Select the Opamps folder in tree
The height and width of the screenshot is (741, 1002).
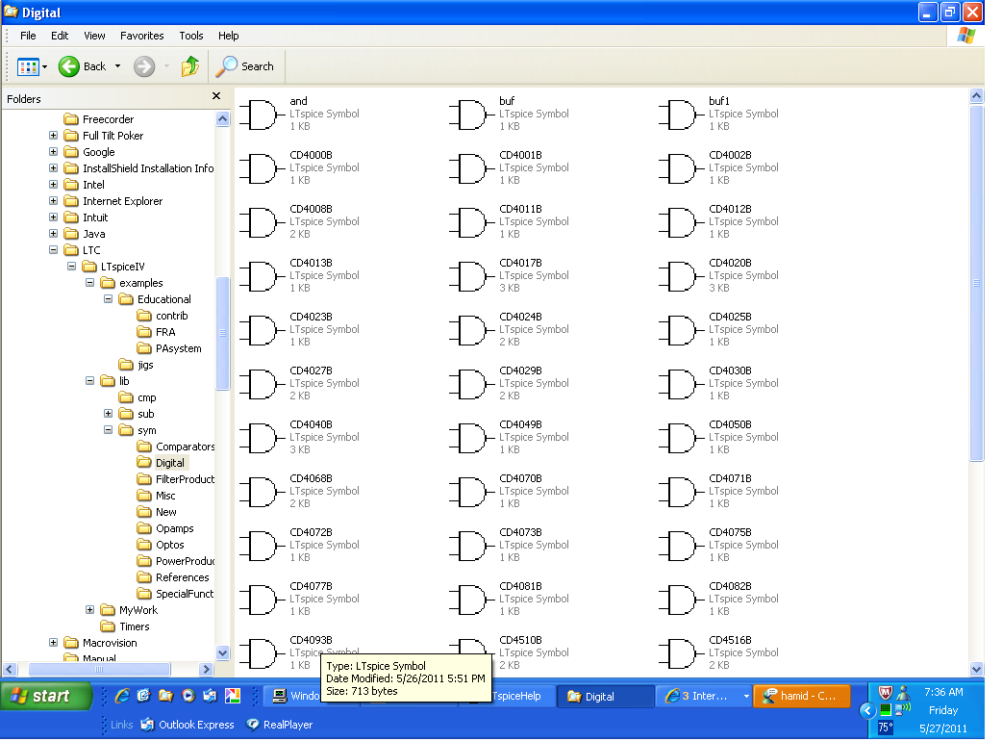[x=165, y=528]
